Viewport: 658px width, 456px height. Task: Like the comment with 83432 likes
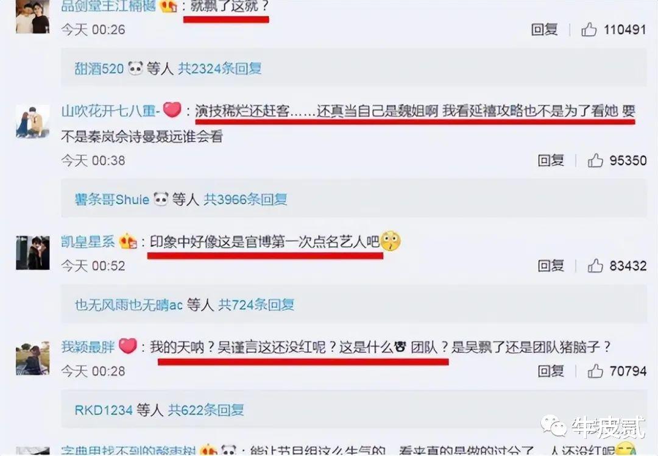(x=595, y=266)
